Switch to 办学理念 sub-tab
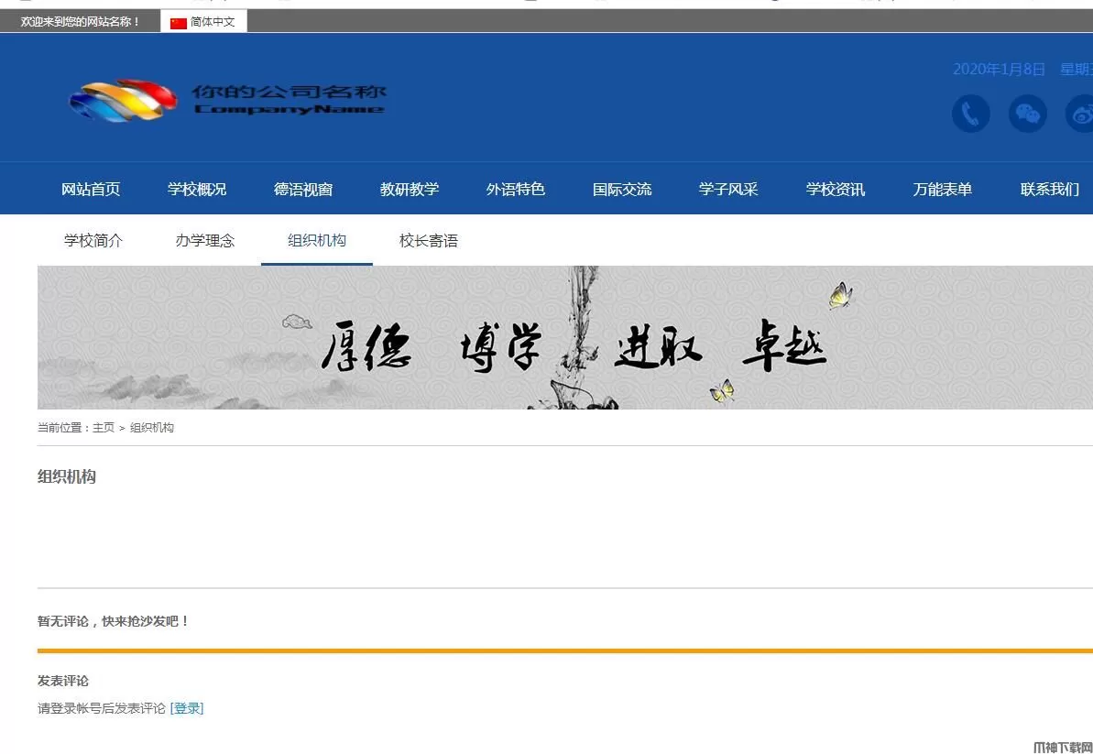Image resolution: width=1093 pixels, height=754 pixels. (205, 240)
